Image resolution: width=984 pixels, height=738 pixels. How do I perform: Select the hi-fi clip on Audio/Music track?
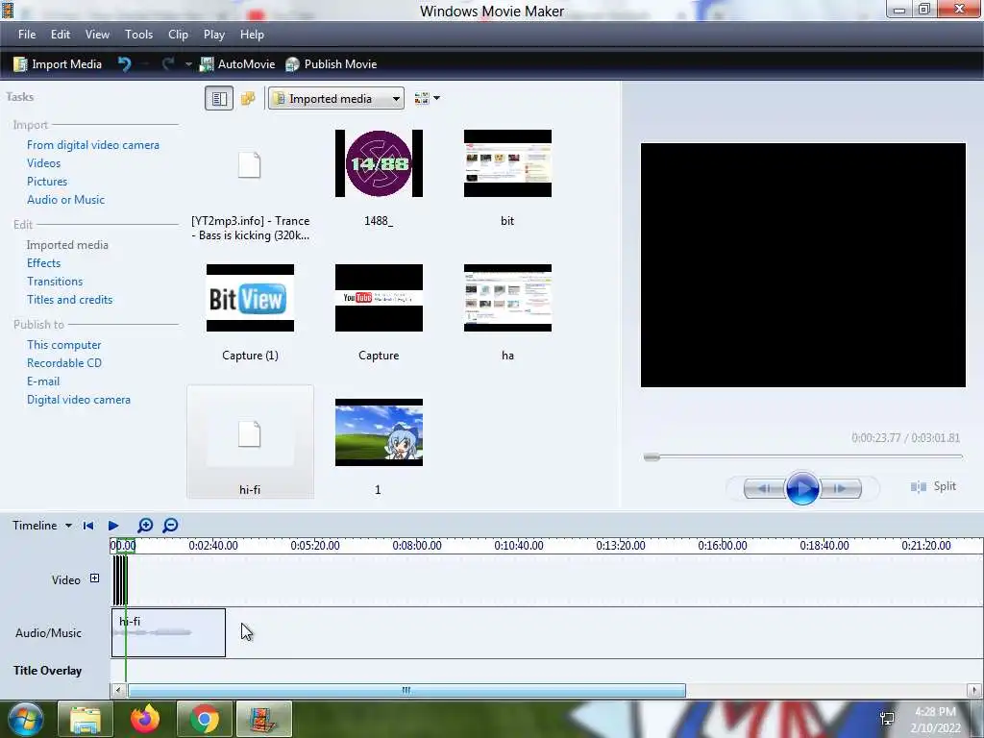point(168,632)
